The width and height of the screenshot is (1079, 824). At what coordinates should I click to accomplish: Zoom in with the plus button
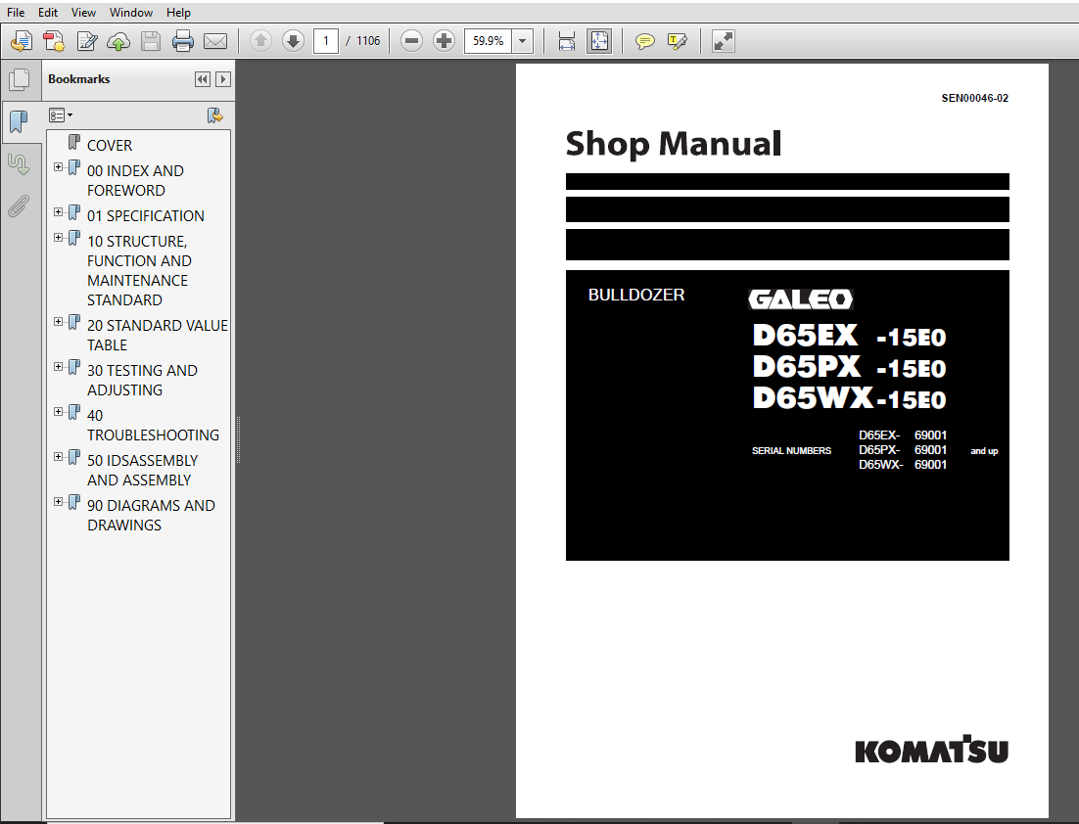coord(444,41)
